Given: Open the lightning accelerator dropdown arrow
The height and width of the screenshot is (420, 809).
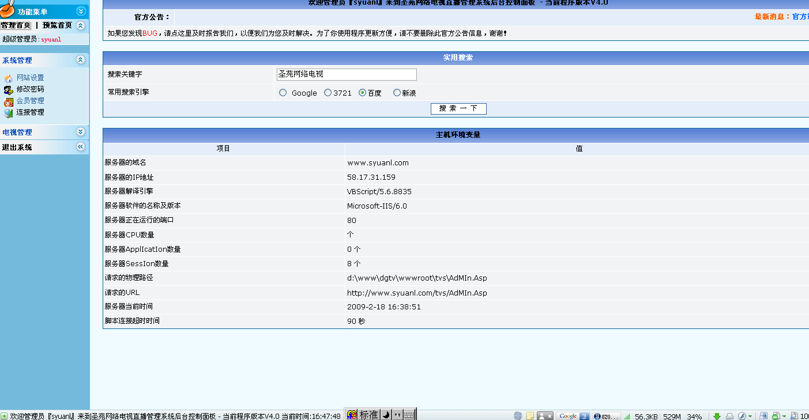Looking at the screenshot, I should (751, 417).
